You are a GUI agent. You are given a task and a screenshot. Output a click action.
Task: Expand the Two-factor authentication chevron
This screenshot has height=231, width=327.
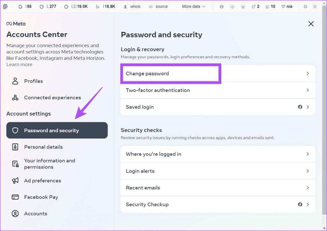[x=308, y=90]
